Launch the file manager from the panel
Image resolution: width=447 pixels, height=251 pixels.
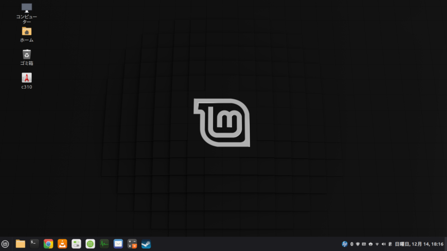point(21,244)
